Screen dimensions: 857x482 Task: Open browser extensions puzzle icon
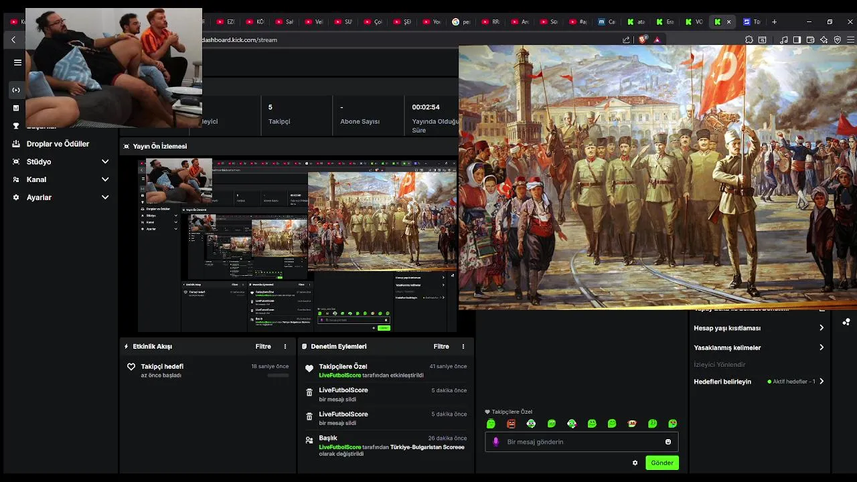point(749,39)
